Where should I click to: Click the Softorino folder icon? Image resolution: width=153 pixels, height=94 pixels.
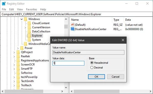tap(18, 73)
